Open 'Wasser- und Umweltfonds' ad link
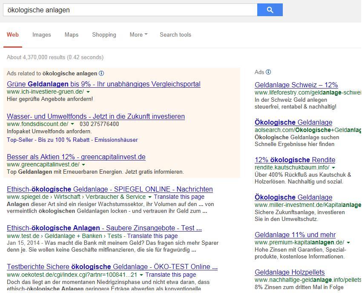The width and height of the screenshot is (362, 298). tap(96, 116)
